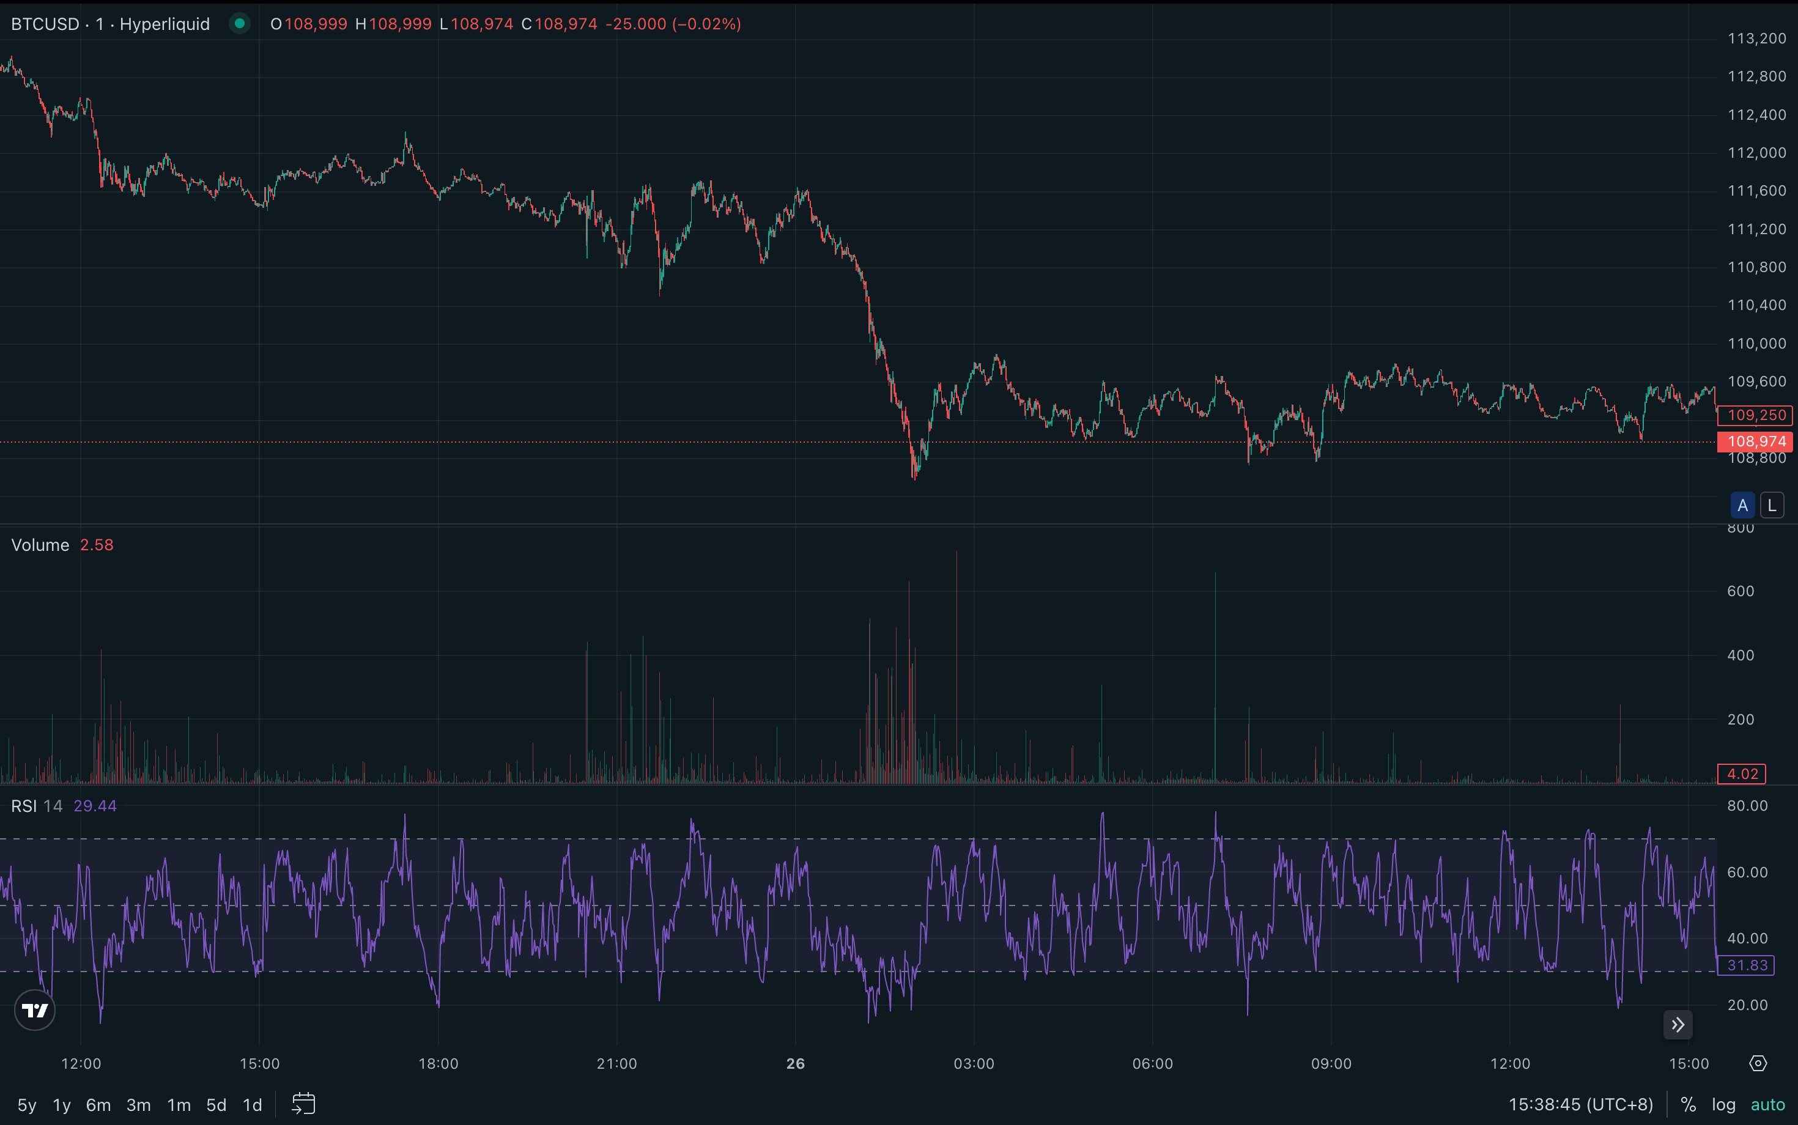This screenshot has width=1798, height=1125.
Task: Click the Volume indicator legend
Action: 40,545
